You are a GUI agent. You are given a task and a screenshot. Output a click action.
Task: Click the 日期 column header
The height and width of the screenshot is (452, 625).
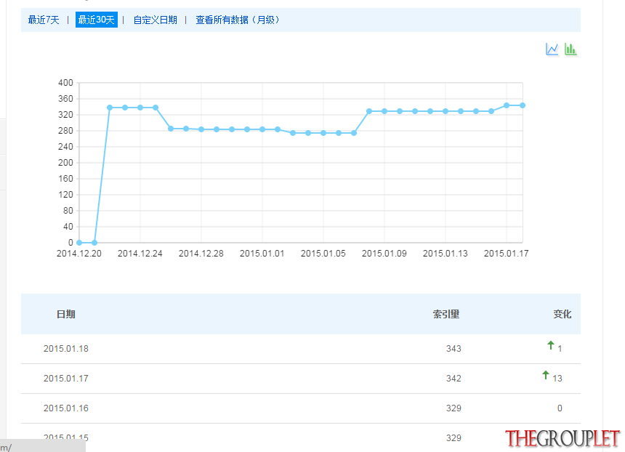[x=65, y=315]
